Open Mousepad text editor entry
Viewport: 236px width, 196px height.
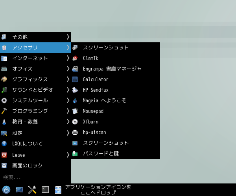(116, 111)
